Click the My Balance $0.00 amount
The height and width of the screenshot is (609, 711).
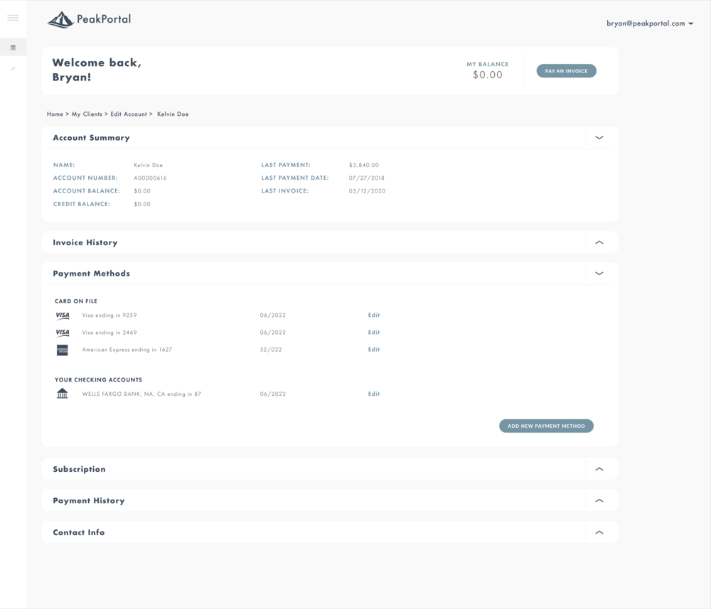point(488,75)
